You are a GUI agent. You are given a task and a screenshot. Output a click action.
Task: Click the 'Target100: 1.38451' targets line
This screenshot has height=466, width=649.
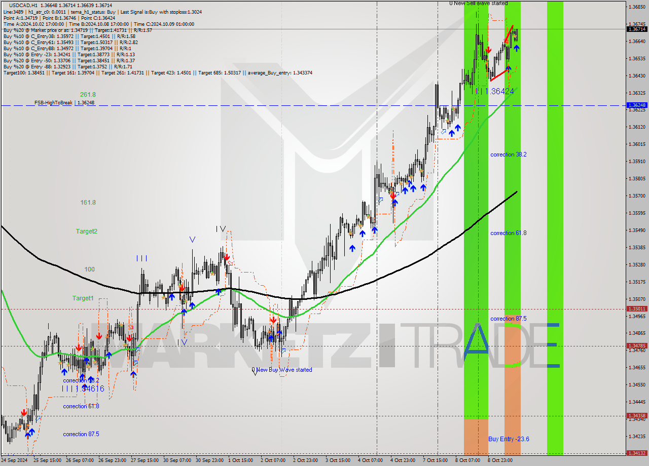(158, 72)
